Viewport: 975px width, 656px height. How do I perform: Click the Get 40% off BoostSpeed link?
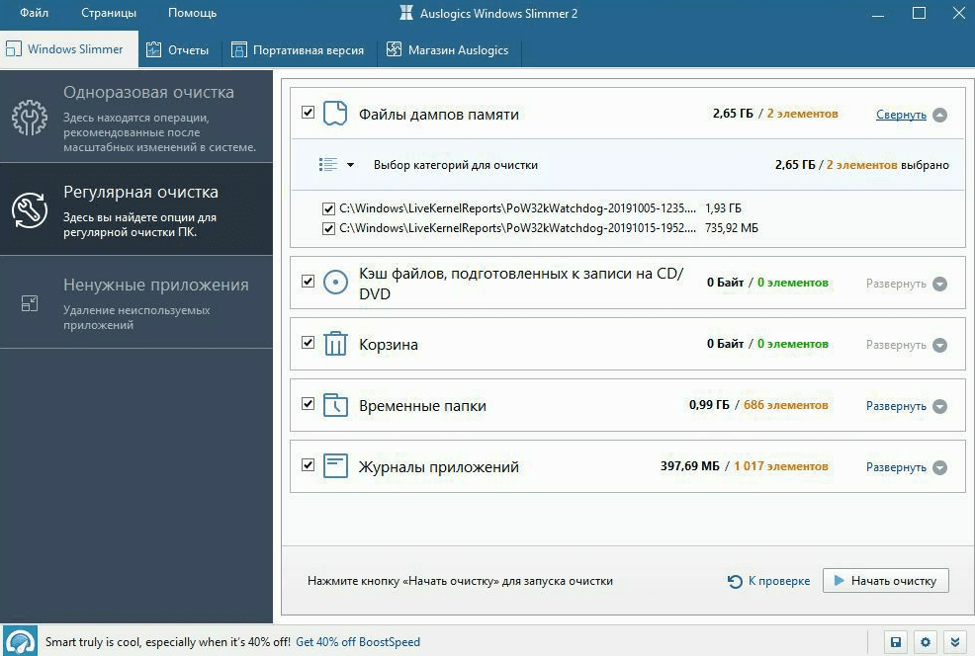pyautogui.click(x=358, y=642)
